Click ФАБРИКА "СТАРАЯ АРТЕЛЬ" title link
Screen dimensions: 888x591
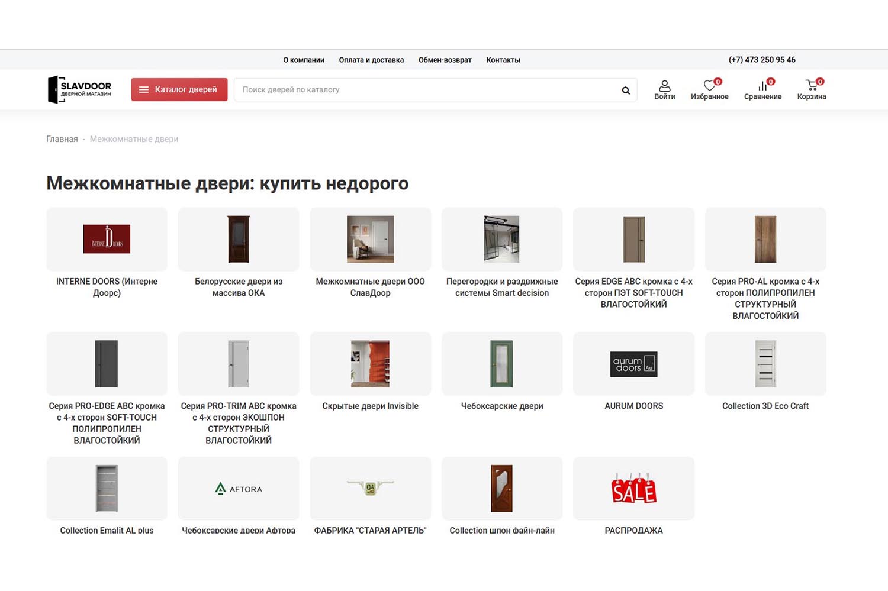coord(371,530)
